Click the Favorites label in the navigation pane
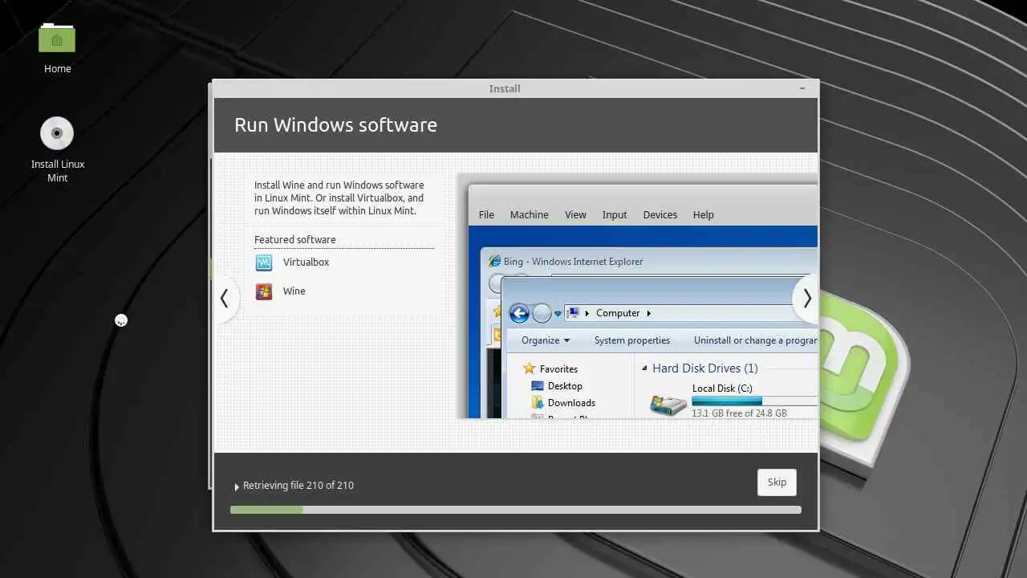This screenshot has width=1027, height=578. point(558,369)
